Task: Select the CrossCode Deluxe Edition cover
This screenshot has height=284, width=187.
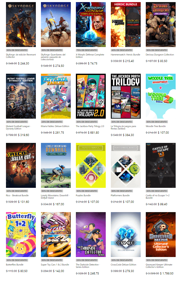Action: [125, 235]
